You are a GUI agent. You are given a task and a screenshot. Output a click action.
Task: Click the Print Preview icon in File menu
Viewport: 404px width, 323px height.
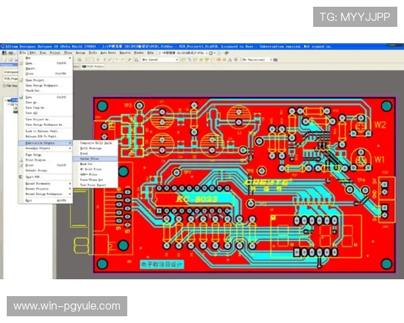tap(22, 159)
